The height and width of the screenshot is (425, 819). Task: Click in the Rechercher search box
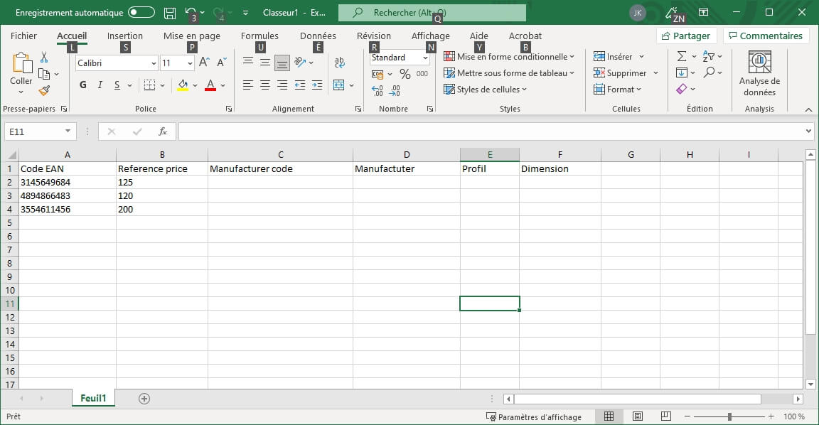tap(432, 13)
